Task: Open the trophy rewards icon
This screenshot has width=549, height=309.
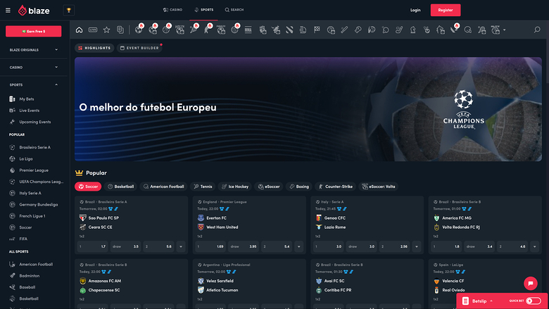Action: pyautogui.click(x=69, y=10)
